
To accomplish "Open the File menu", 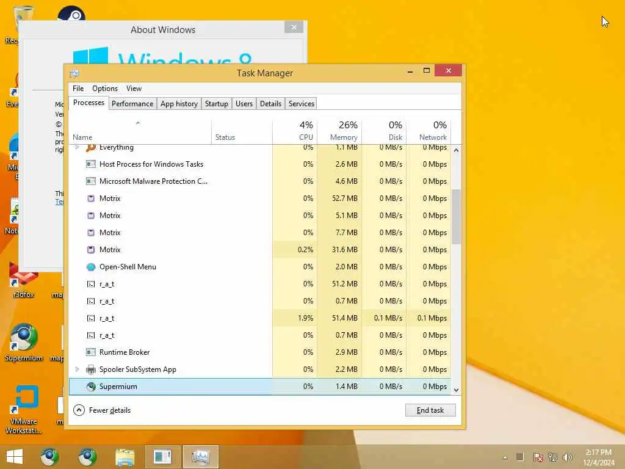I will click(x=78, y=89).
